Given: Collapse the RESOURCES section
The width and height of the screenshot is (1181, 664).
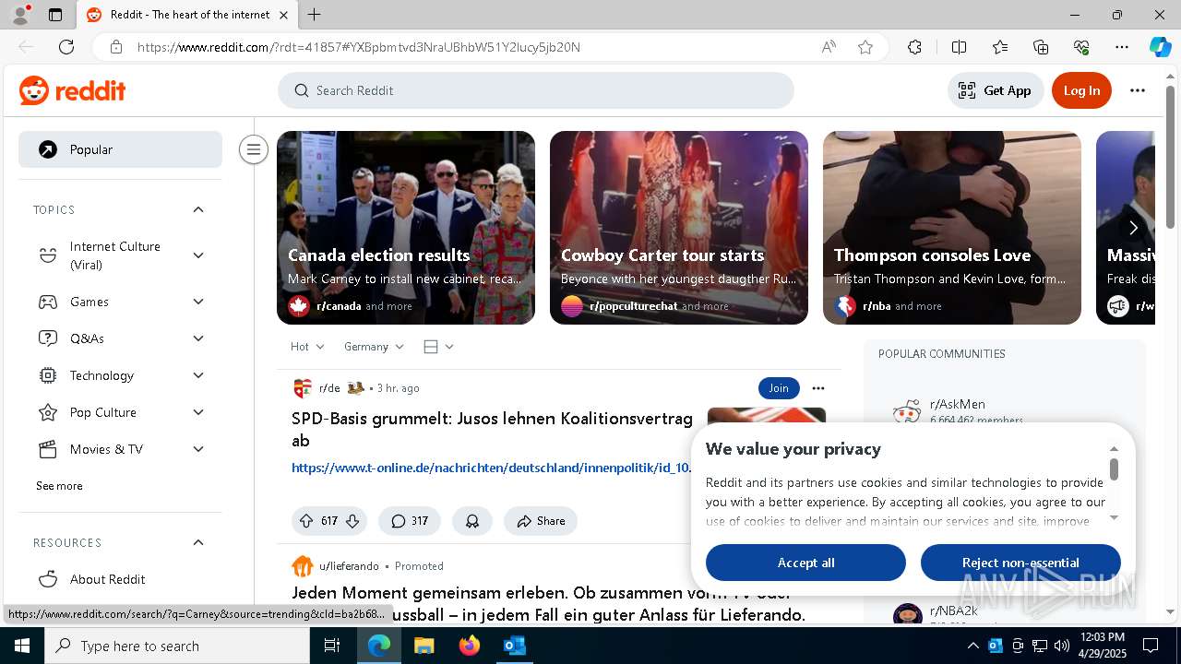Looking at the screenshot, I should (x=198, y=542).
